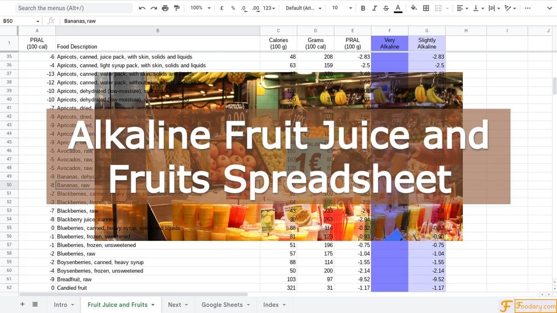Redo the last action
The height and width of the screenshot is (313, 557).
point(154,8)
